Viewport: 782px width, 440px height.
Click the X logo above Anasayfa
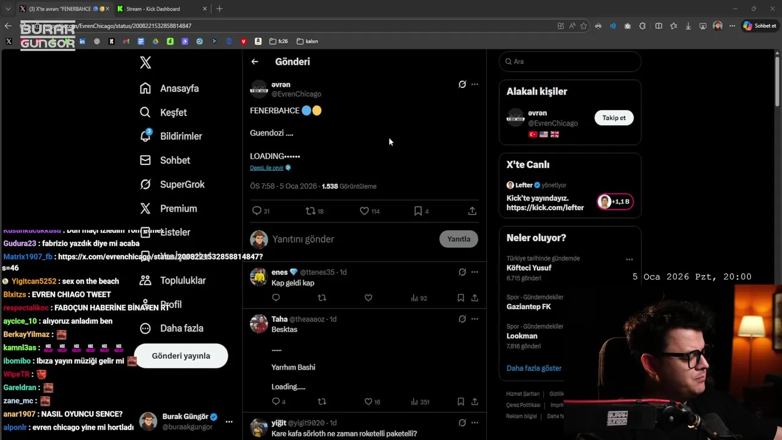pyautogui.click(x=145, y=62)
